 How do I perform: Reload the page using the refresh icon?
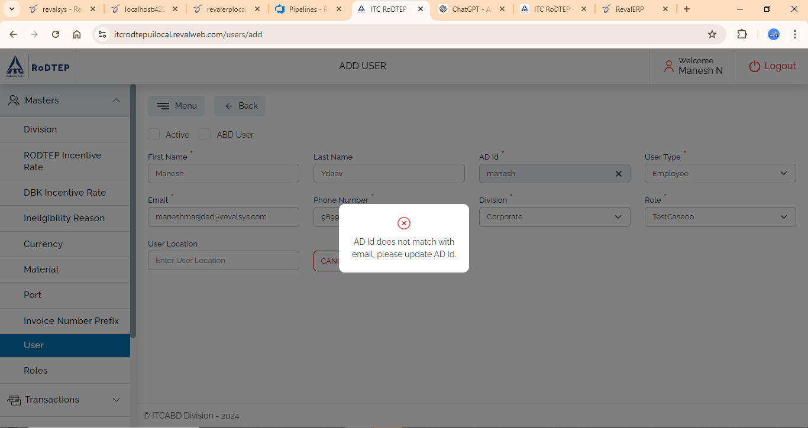pyautogui.click(x=56, y=34)
